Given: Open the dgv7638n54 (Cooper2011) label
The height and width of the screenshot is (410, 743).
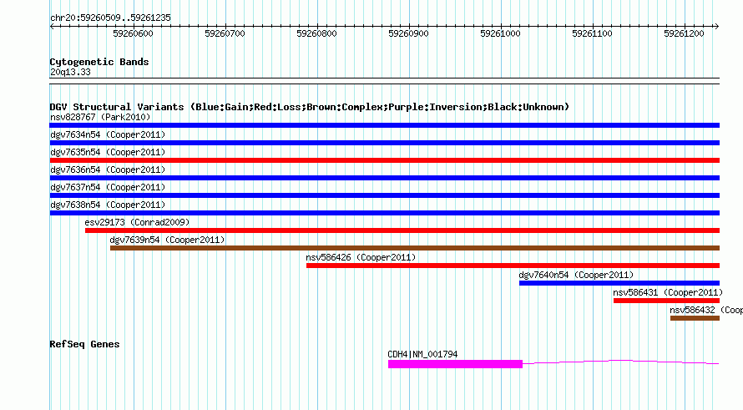Looking at the screenshot, I should (x=108, y=205).
